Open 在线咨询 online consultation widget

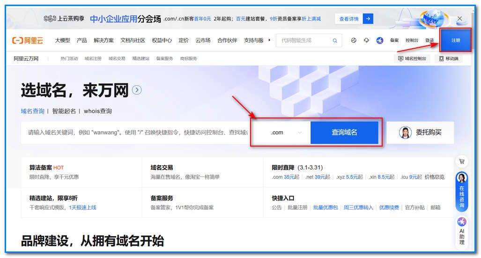tap(462, 192)
